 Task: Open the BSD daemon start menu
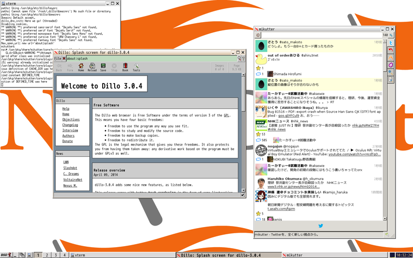tap(6, 255)
